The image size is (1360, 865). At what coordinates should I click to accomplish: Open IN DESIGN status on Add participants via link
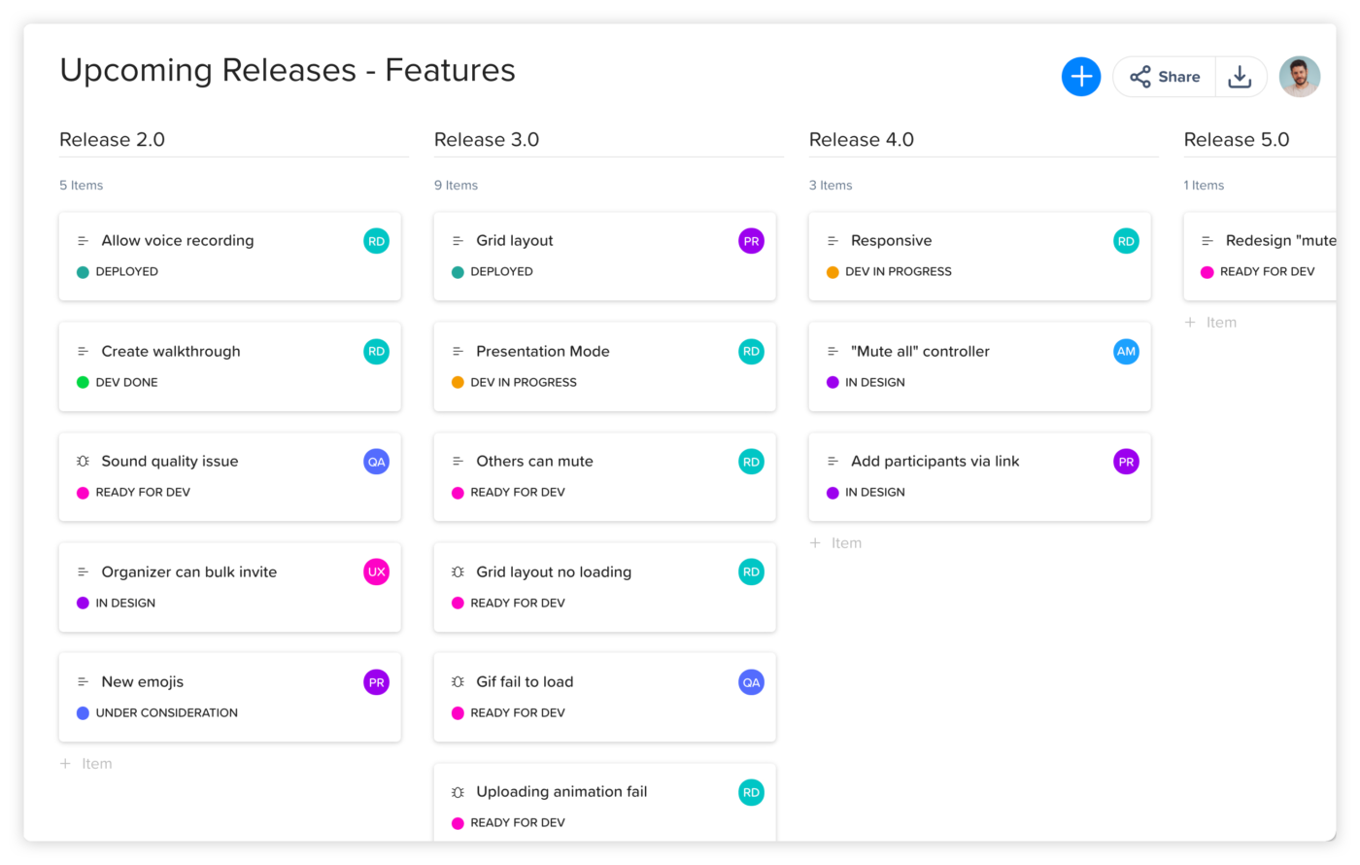click(x=874, y=492)
